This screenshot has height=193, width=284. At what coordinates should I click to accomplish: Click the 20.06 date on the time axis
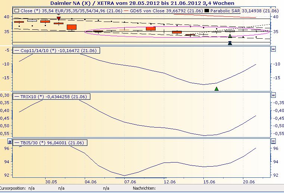[x=249, y=181]
